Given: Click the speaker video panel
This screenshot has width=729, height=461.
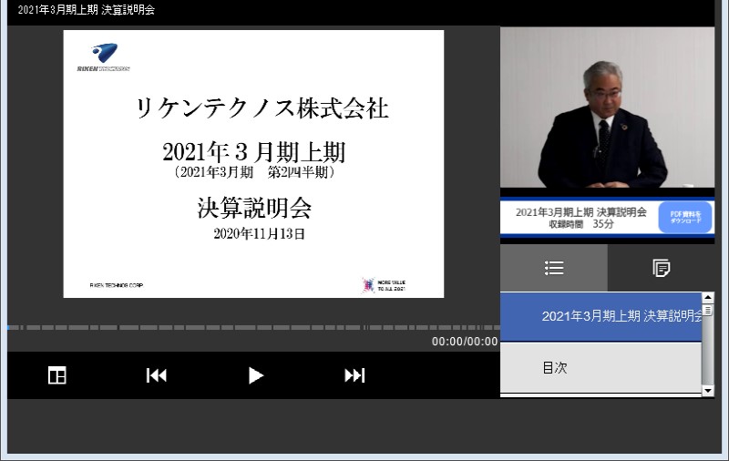Looking at the screenshot, I should click(607, 108).
